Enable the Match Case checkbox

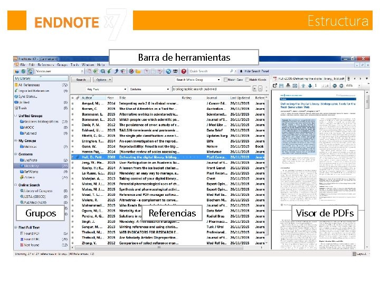(225, 80)
